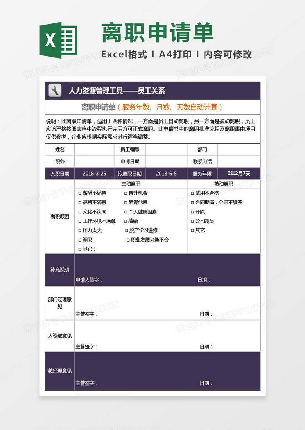This screenshot has width=305, height=430.
Task: Tick the 福利不满意 checkbox
Action: click(x=80, y=203)
